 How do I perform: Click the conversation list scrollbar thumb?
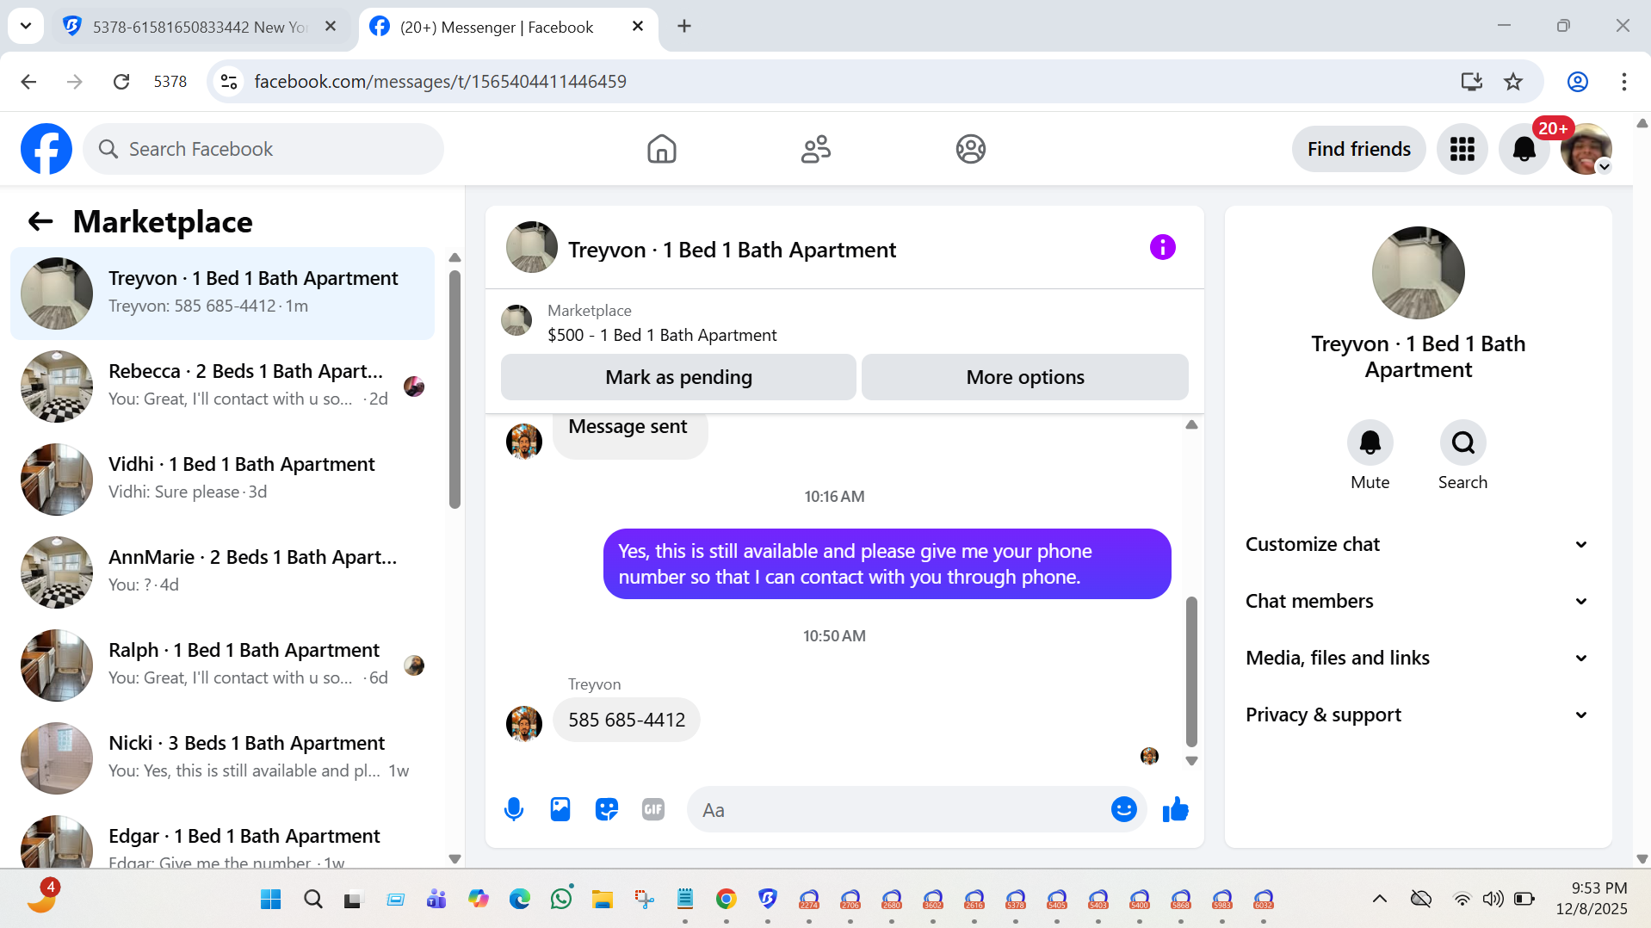point(454,388)
